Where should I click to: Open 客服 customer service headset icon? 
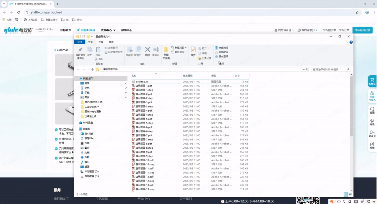click(x=372, y=110)
